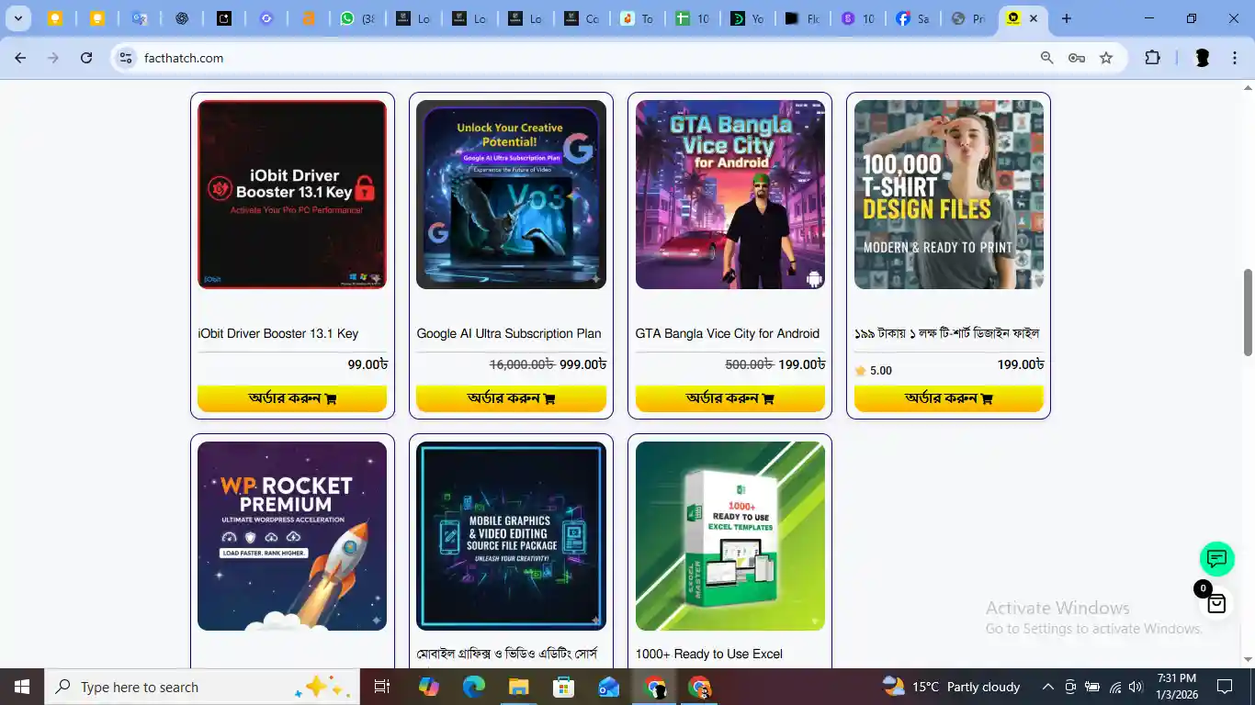
Task: Open the notification center icon
Action: tap(1224, 687)
